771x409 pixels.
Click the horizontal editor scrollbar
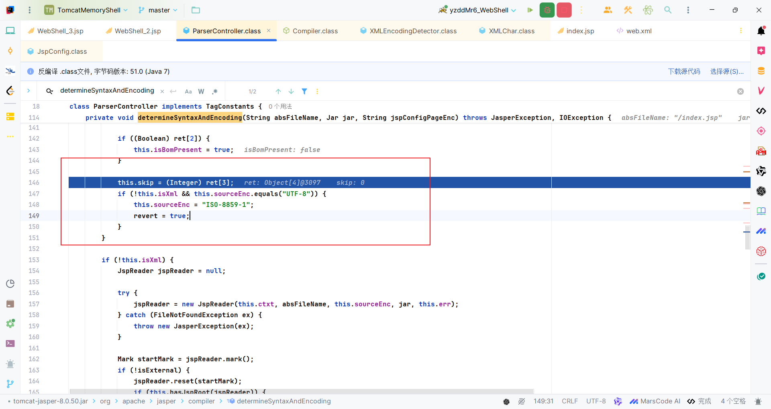tap(302, 391)
